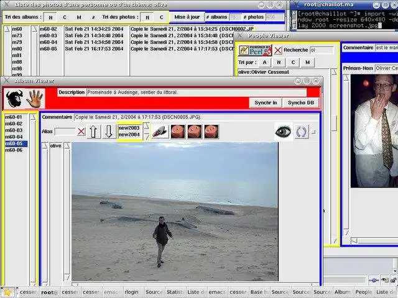Viewport: 398px width, 298px height.
Task: Click the scroll-up arrow of the People Viewer list
Action: (x=334, y=72)
